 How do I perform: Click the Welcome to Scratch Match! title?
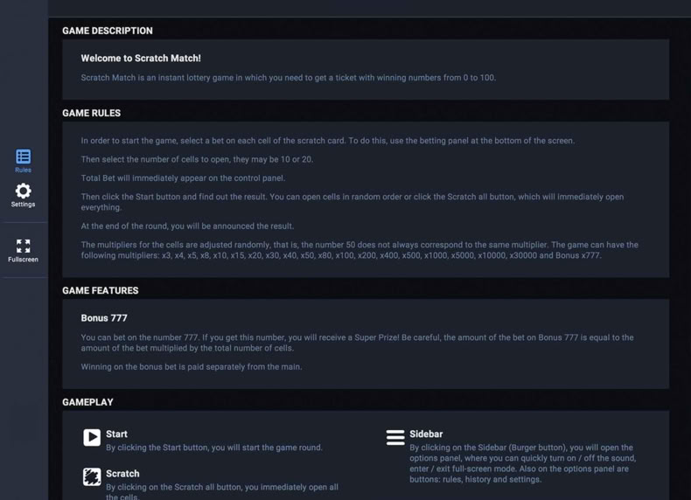(141, 59)
